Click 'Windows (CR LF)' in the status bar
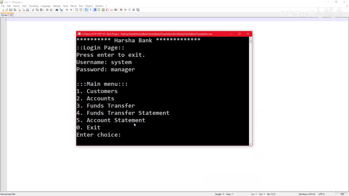Viewport: 349px width, 196px height. click(x=307, y=194)
